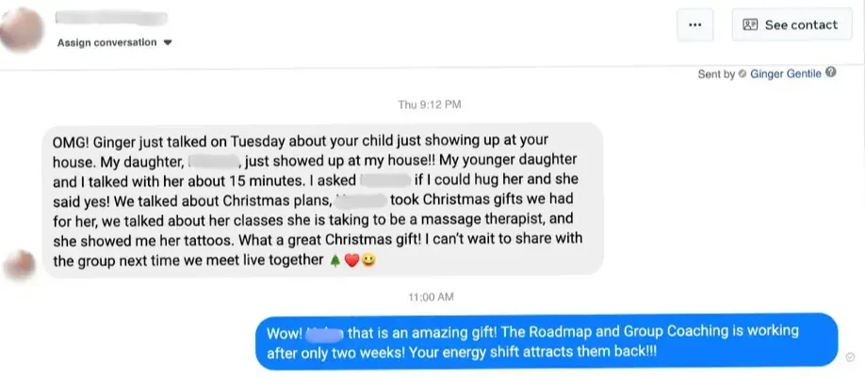Click the help question mark beside Ginger Gentile
This screenshot has height=379, width=865.
pyautogui.click(x=831, y=72)
